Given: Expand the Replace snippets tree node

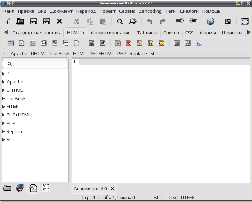Looking at the screenshot, I should 3,131.
